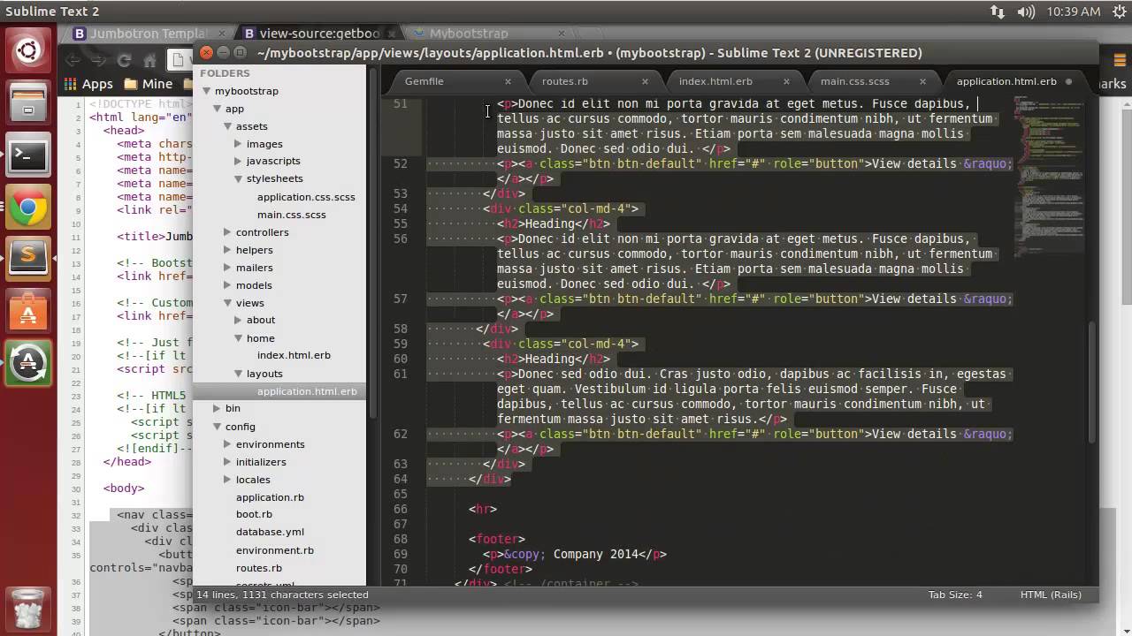Expand the mailers folder
1132x636 pixels.
(x=228, y=268)
